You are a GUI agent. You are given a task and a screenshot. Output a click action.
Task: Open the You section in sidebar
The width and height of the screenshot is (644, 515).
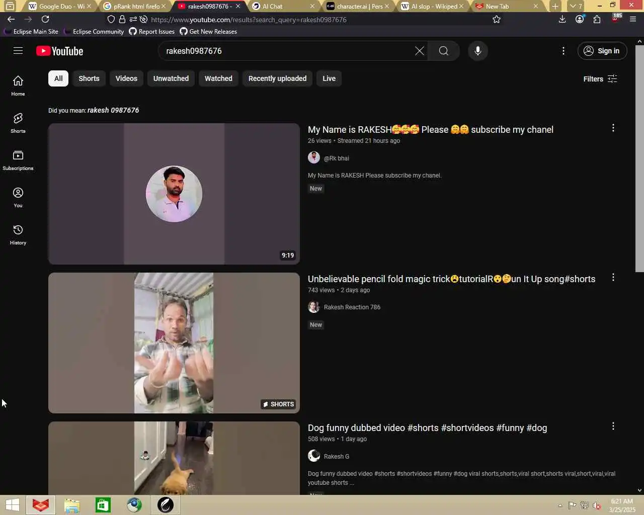pyautogui.click(x=18, y=198)
